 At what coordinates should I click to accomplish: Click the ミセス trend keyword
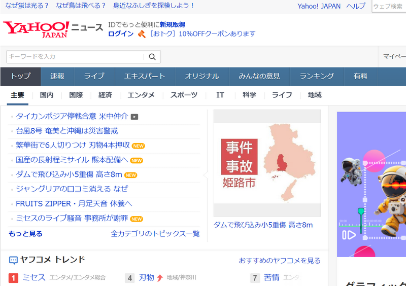pyautogui.click(x=34, y=278)
